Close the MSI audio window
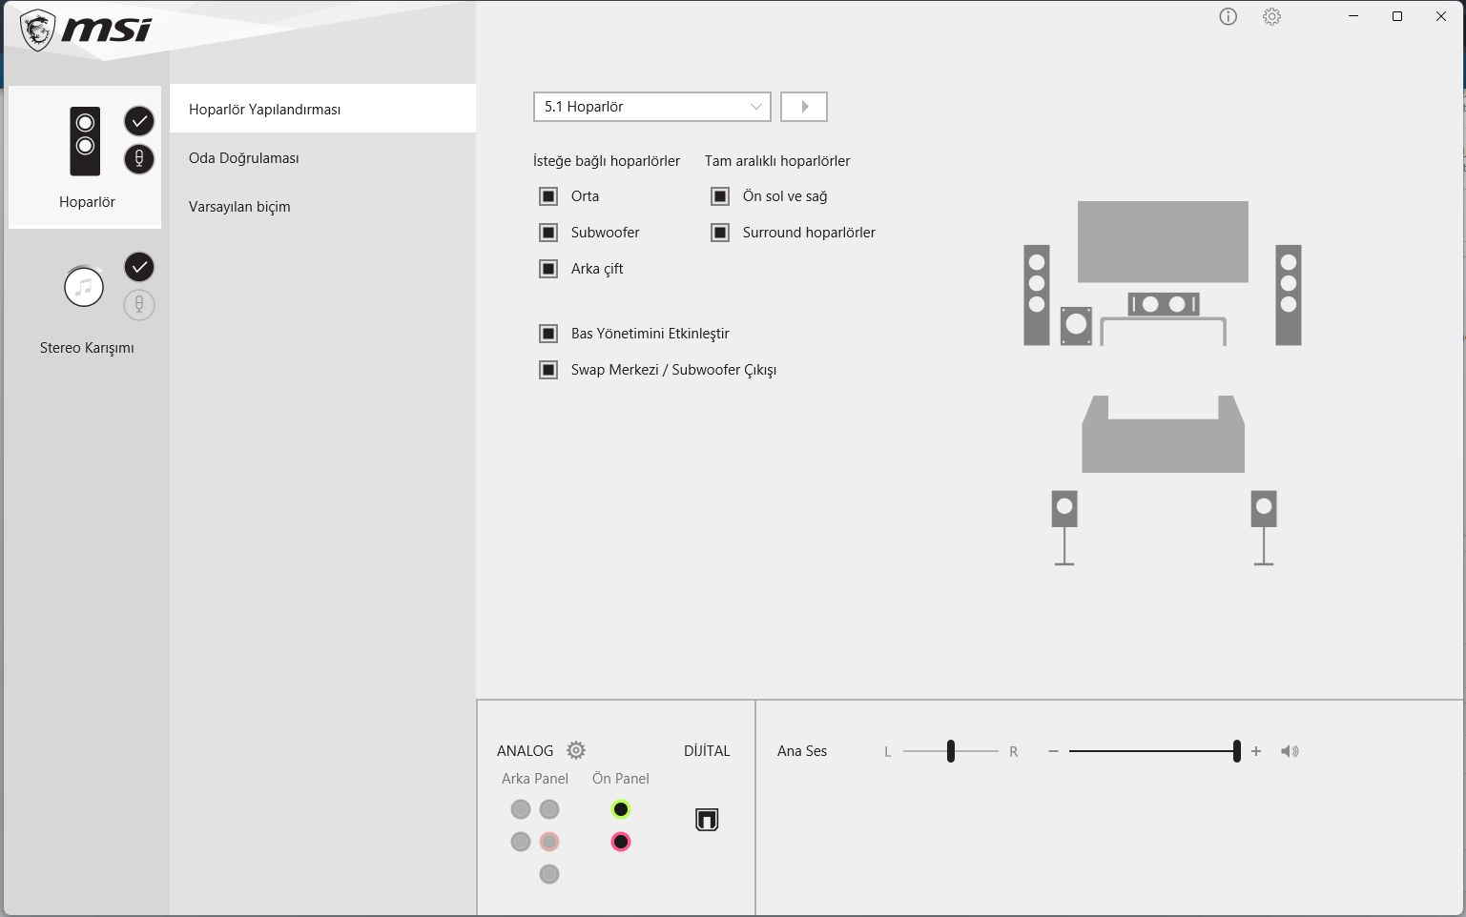Screen dimensions: 1466x917 point(1441,16)
